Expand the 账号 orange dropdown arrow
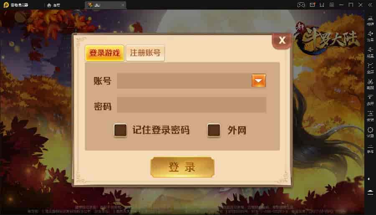This screenshot has height=215, width=376. [259, 80]
